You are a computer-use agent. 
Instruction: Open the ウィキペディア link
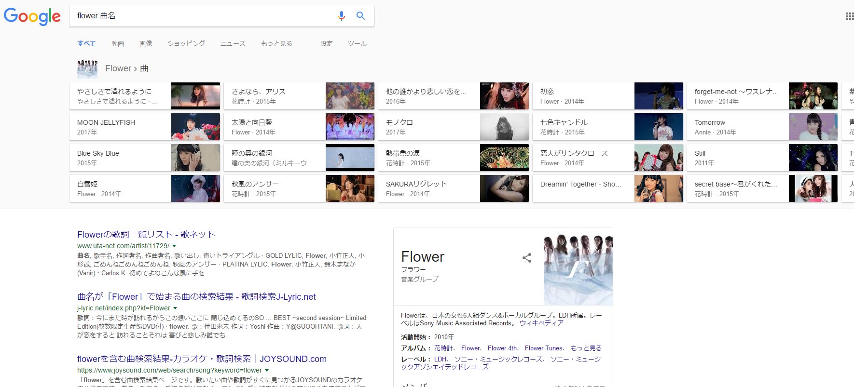tap(541, 323)
